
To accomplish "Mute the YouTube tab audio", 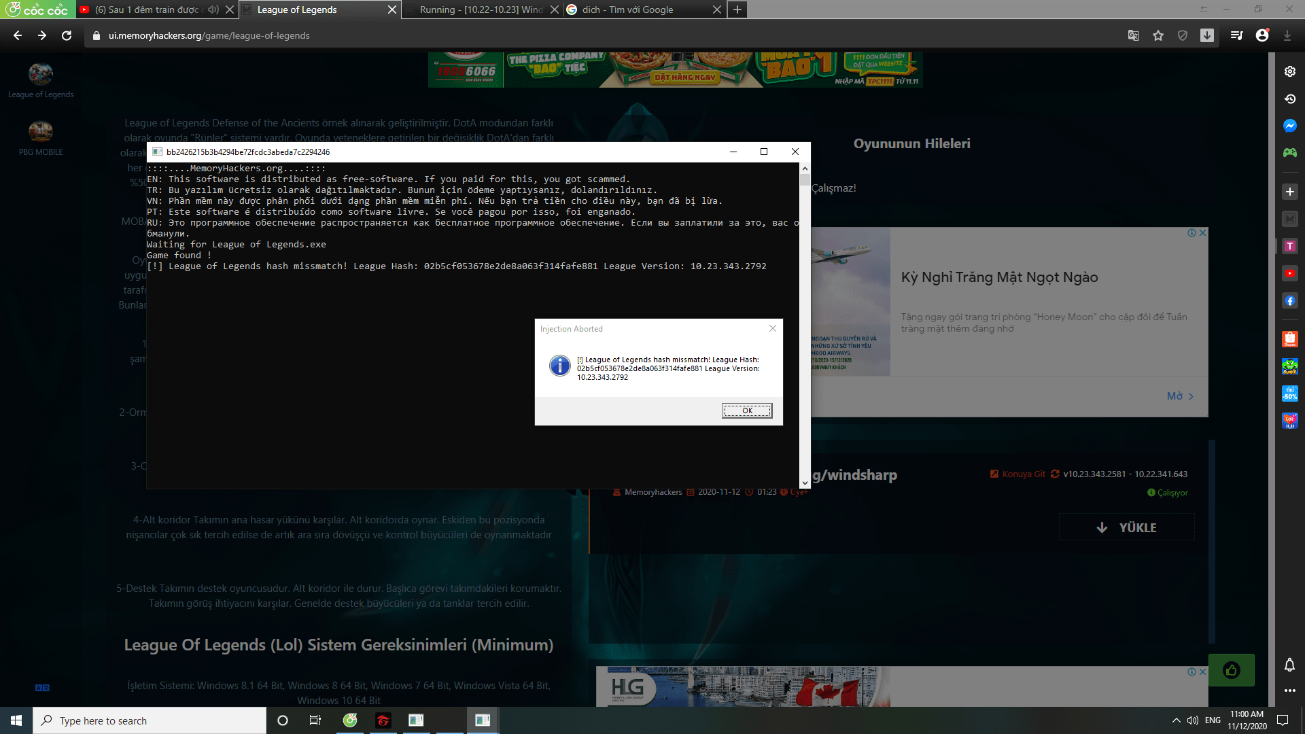I will coord(213,10).
